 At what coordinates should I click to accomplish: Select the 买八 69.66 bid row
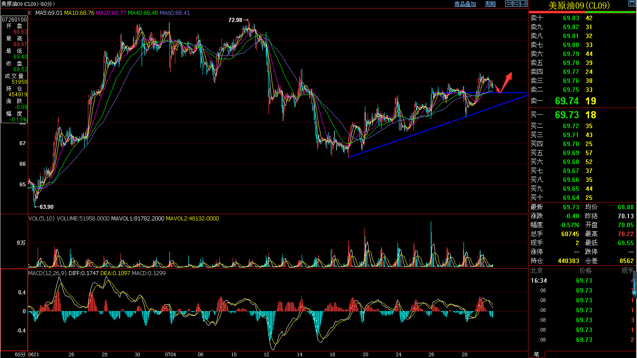coord(582,180)
